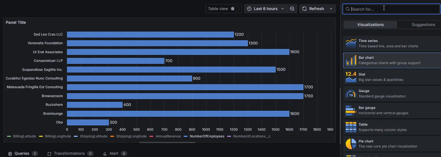Click the zoom out time range icon
Screen dimensions: 441x157
(292, 9)
